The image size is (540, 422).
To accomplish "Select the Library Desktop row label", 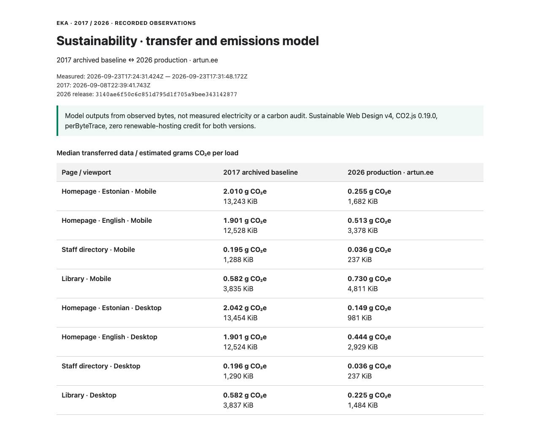I will pos(89,395).
